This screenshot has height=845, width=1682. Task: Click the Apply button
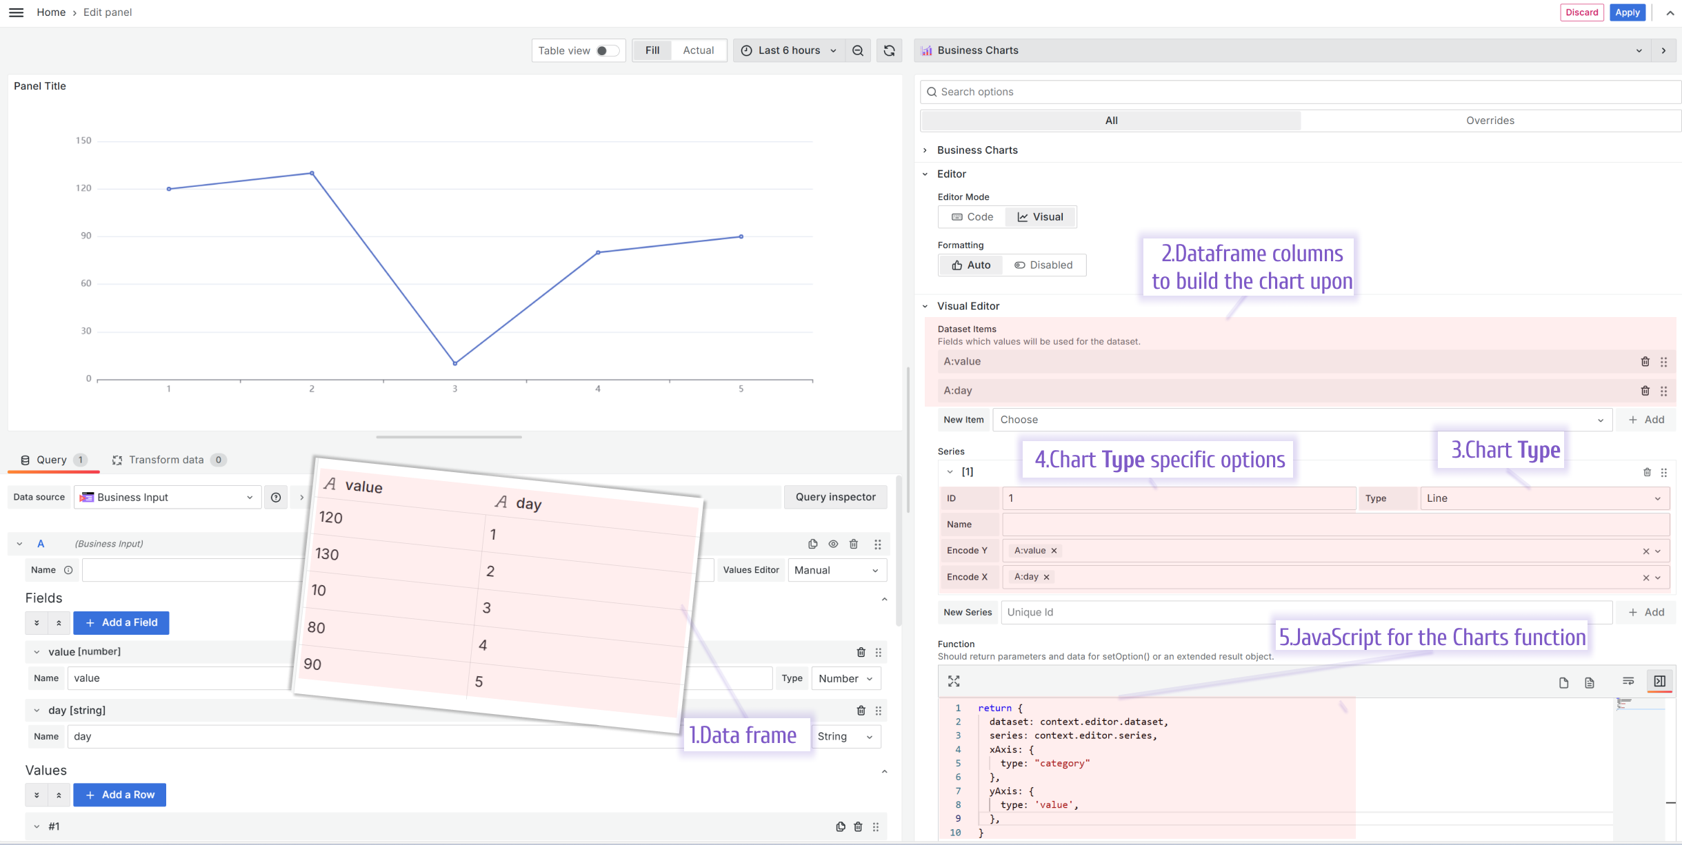tap(1626, 12)
